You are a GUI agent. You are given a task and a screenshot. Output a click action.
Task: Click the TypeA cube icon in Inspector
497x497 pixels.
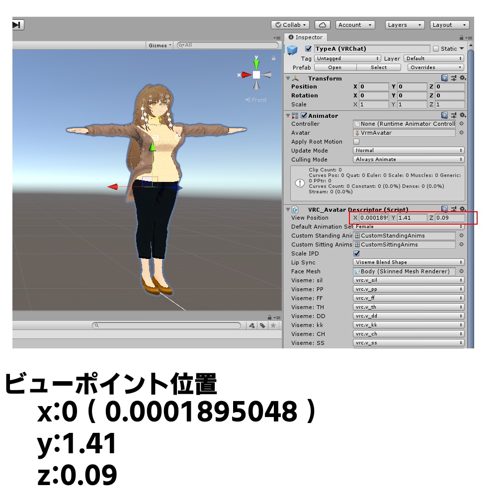(x=292, y=49)
